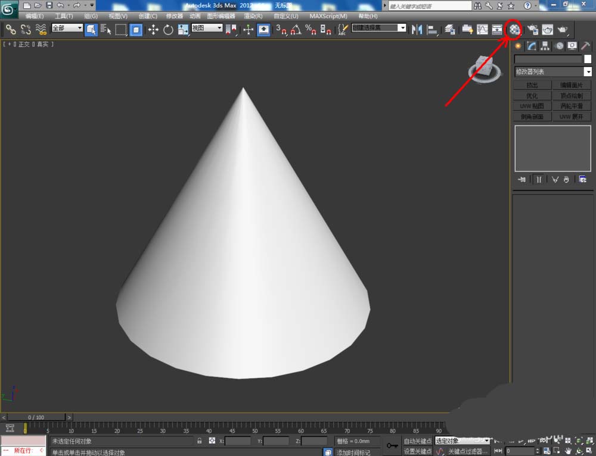Screen dimensions: 596x456
Task: Select the Rotate tool
Action: pos(168,29)
